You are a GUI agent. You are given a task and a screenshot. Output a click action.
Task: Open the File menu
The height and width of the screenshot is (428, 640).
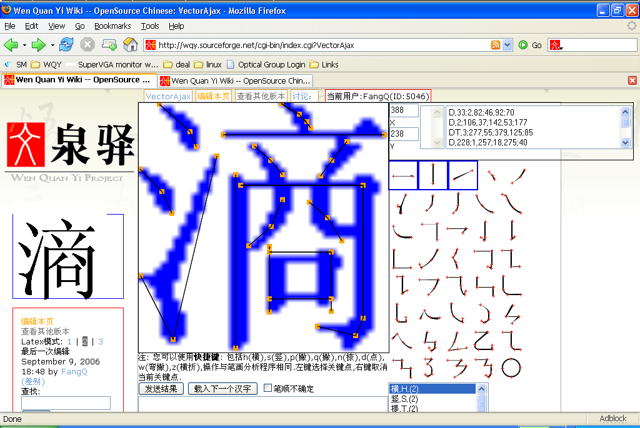click(10, 26)
